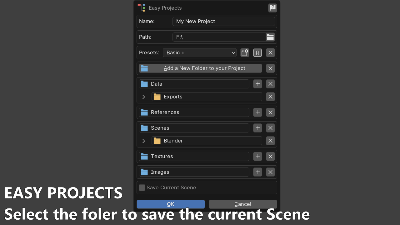The height and width of the screenshot is (225, 400).
Task: Confirm with the OK button
Action: tap(171, 204)
